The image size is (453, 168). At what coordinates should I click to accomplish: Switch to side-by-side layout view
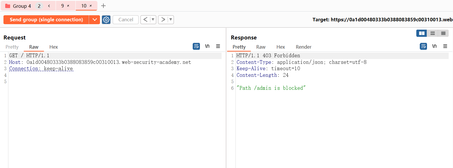[422, 33]
